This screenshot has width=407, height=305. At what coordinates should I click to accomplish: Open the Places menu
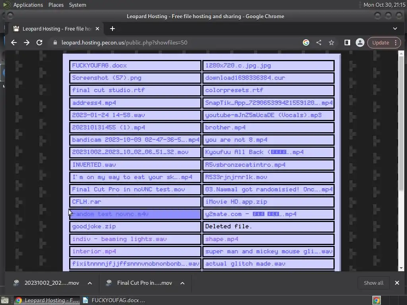56,5
